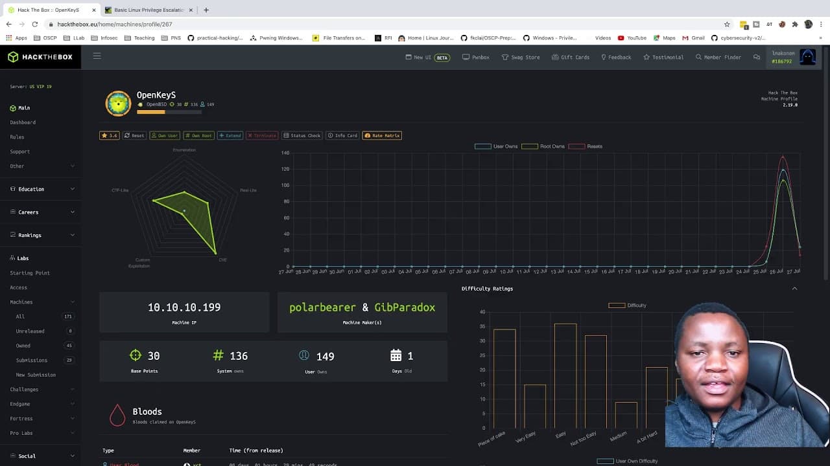Open the browser extensions puzzle icon

click(795, 24)
